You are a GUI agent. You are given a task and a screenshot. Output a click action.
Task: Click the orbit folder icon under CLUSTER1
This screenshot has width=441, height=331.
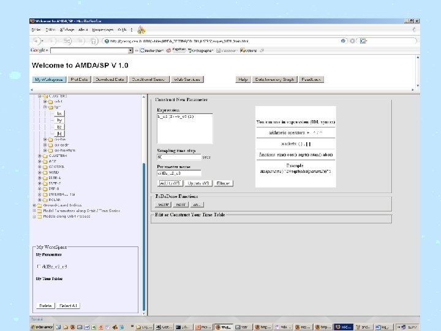pos(51,102)
